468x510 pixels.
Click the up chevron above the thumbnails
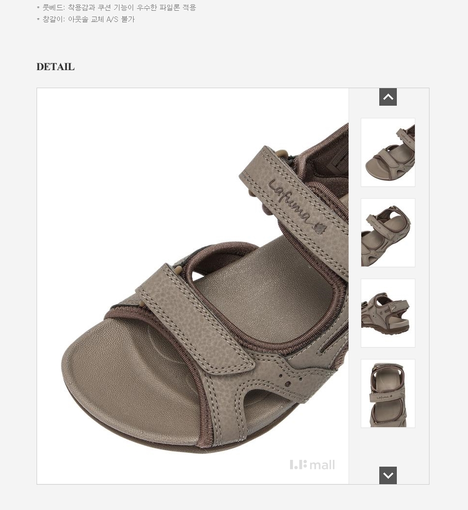(x=388, y=97)
